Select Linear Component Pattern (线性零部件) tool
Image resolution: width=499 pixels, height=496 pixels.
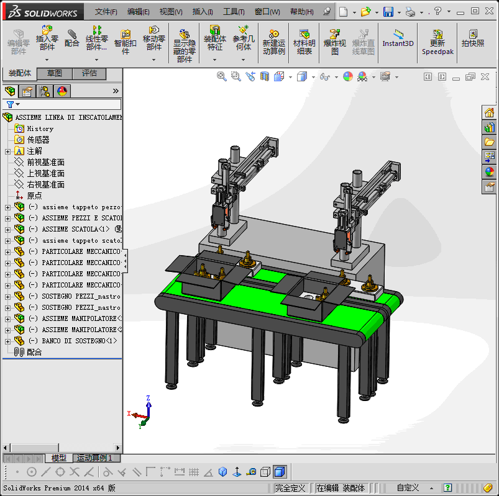pos(97,38)
